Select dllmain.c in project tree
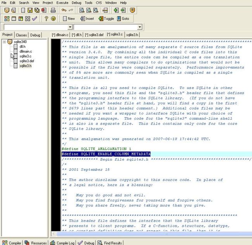This screenshot has width=252, height=245. tap(26, 52)
